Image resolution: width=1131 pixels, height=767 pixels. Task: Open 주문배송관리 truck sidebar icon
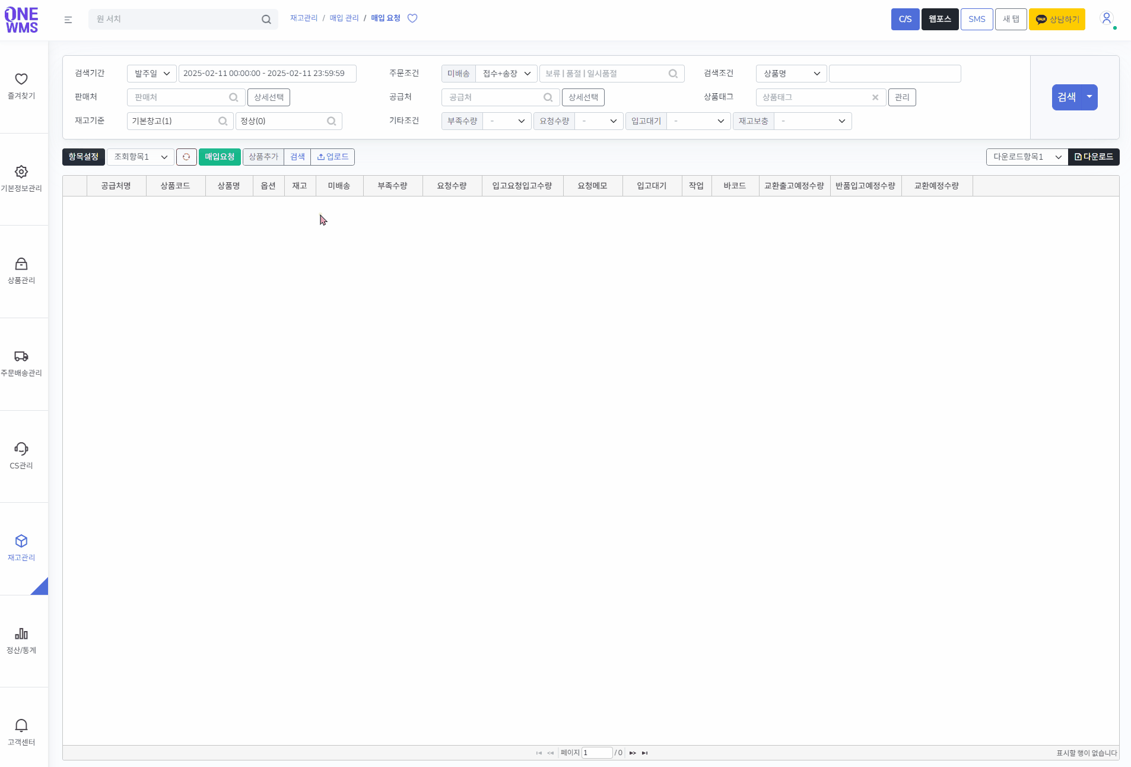[21, 357]
